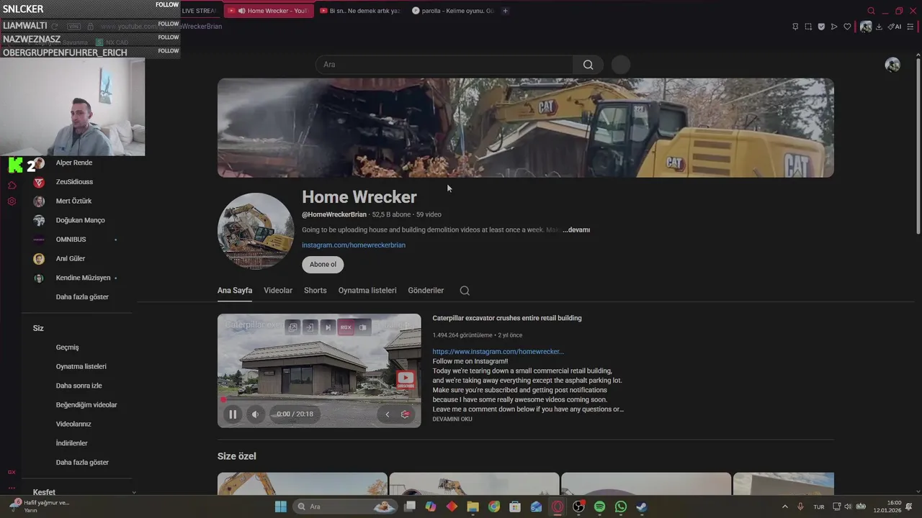Screen dimensions: 922x518
Task: Select the Ana Sayfa tab
Action: (x=235, y=291)
